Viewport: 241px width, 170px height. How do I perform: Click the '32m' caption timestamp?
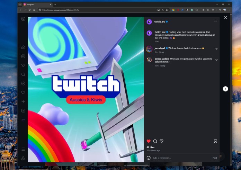pyautogui.click(x=157, y=42)
